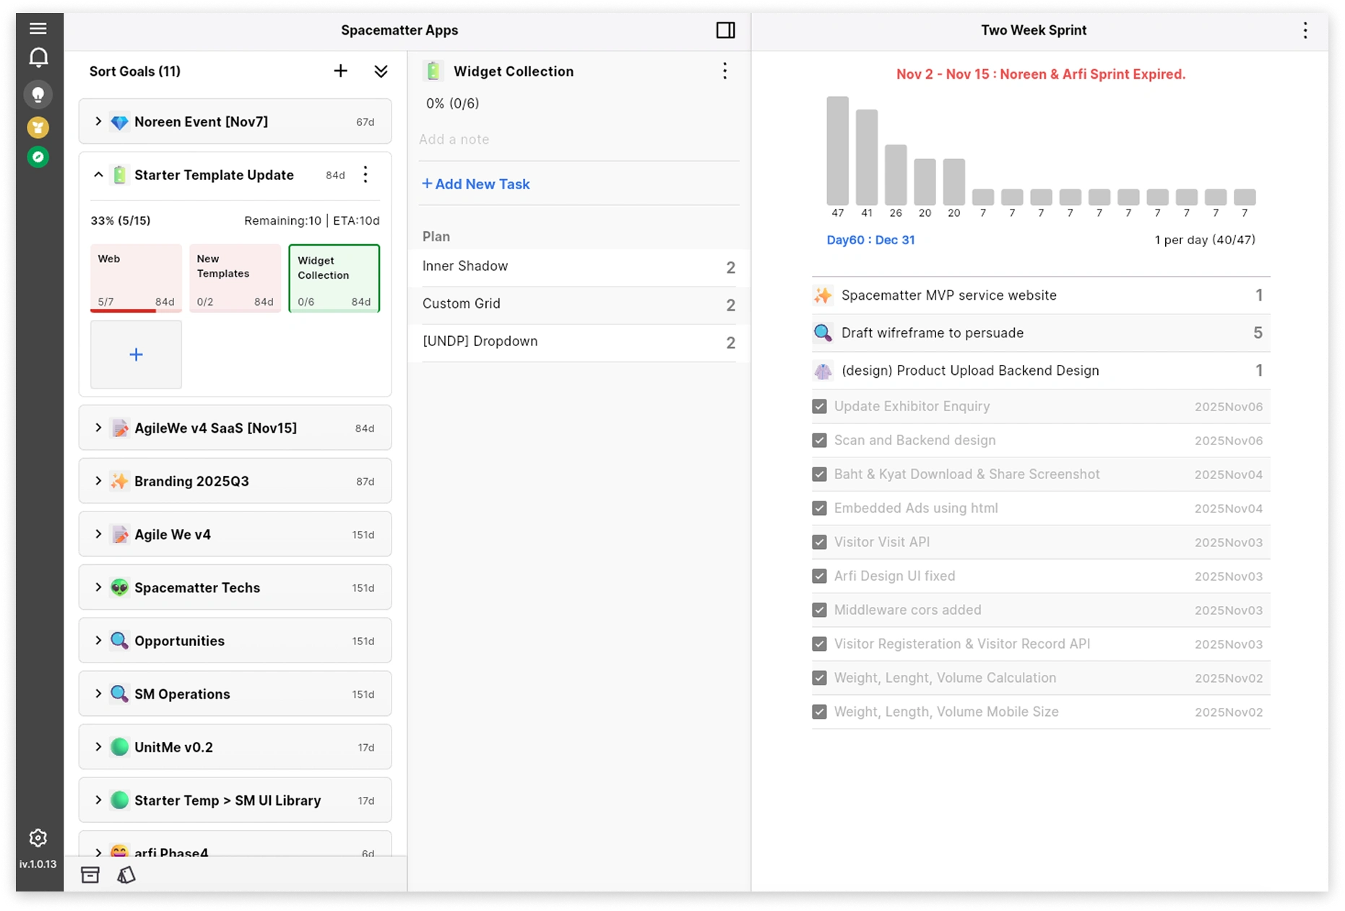
Task: Uncheck Scan and Backend design task
Action: point(819,441)
